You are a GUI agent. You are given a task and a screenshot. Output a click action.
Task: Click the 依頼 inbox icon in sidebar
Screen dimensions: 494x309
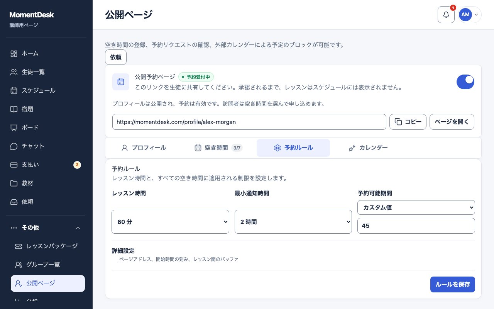(14, 202)
